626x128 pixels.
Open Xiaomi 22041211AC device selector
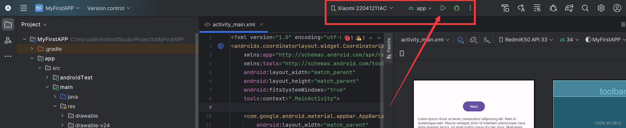click(362, 8)
